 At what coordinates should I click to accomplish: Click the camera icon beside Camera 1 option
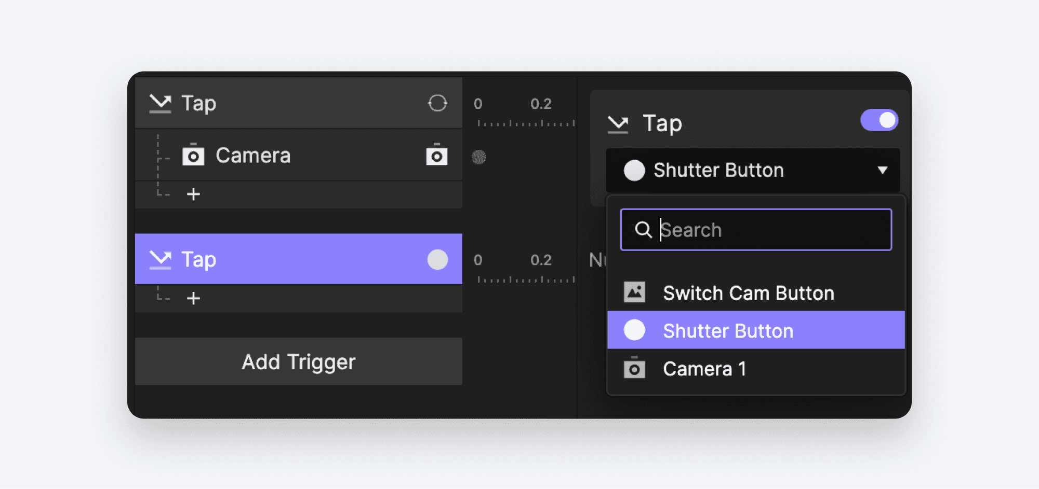(634, 368)
